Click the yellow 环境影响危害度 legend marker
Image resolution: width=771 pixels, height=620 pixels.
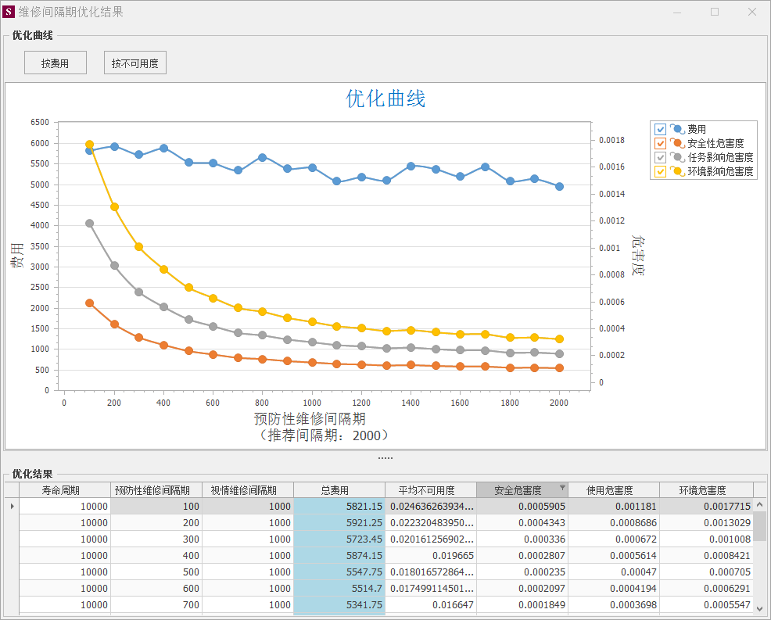click(677, 171)
